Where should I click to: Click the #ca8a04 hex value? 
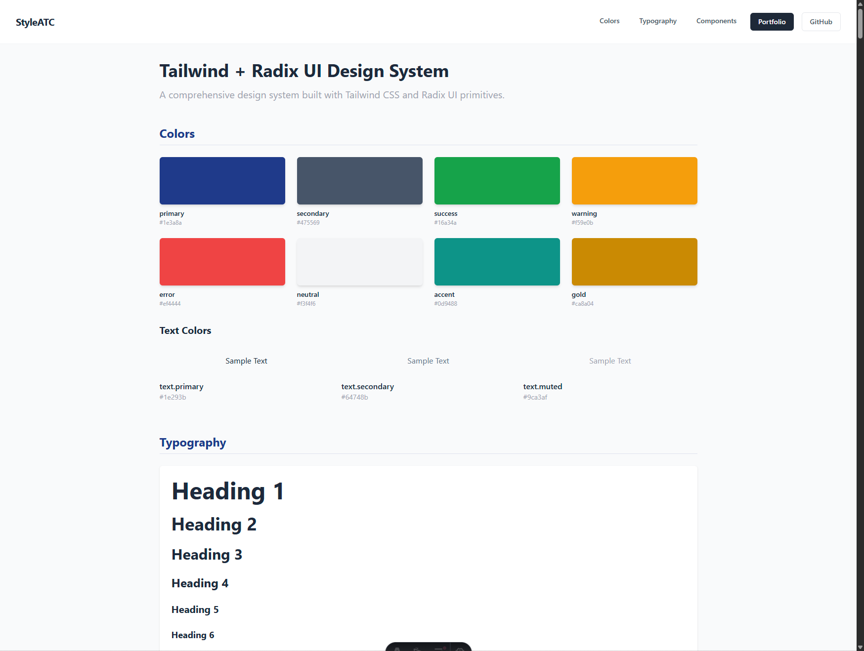tap(582, 304)
